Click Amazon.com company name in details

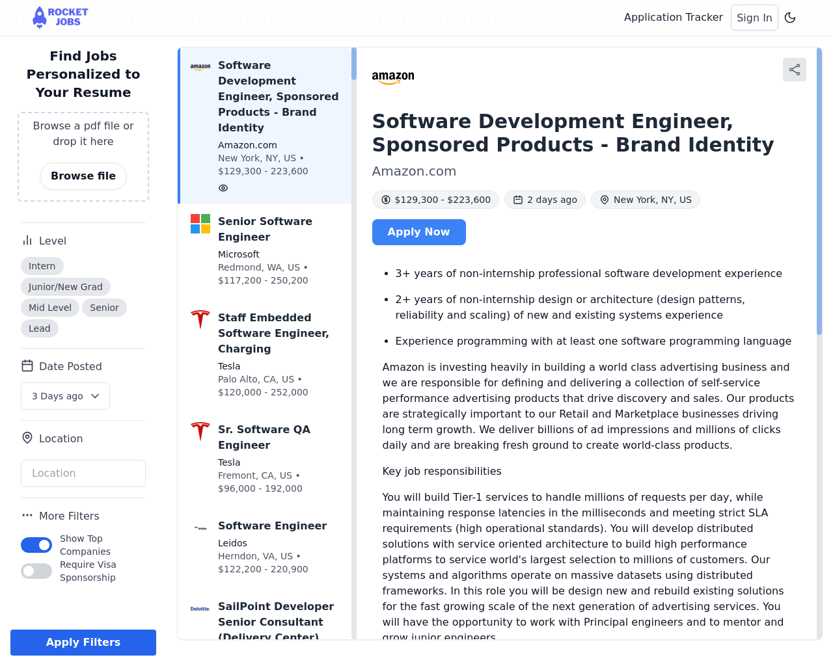(x=414, y=171)
